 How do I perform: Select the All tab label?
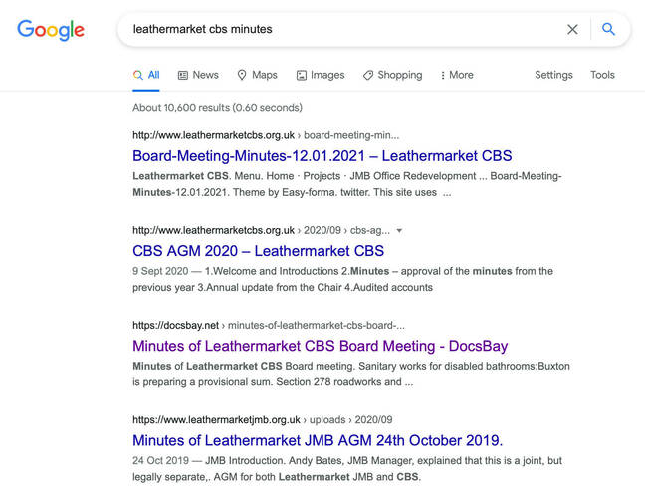tap(154, 75)
